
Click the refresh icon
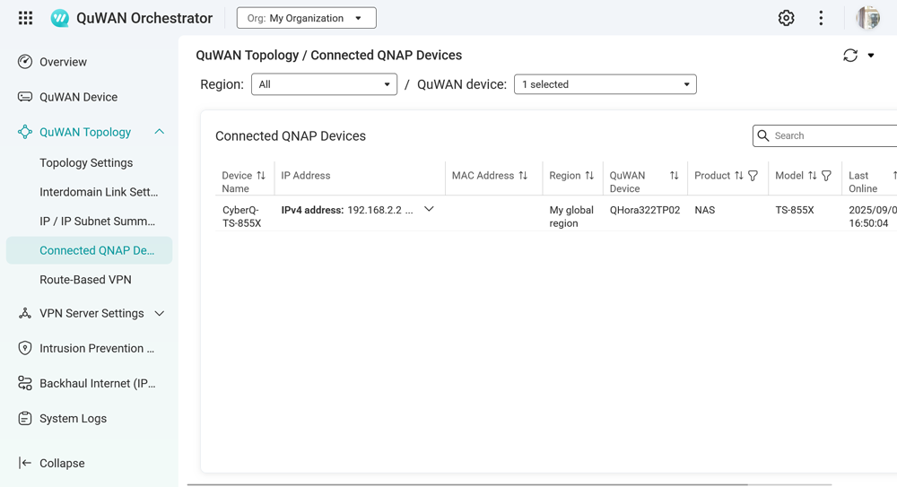click(x=850, y=56)
